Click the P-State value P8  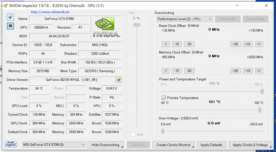point(112,97)
